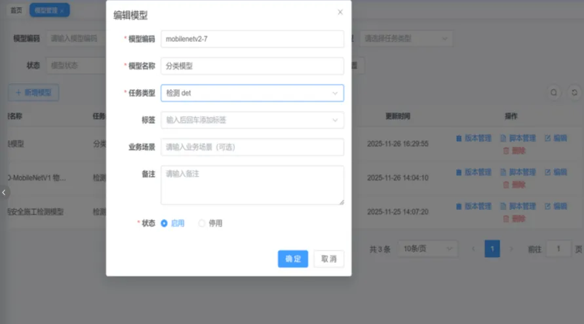Open 脚本管理 for the 14:04:10 row
584x324 pixels.
518,172
